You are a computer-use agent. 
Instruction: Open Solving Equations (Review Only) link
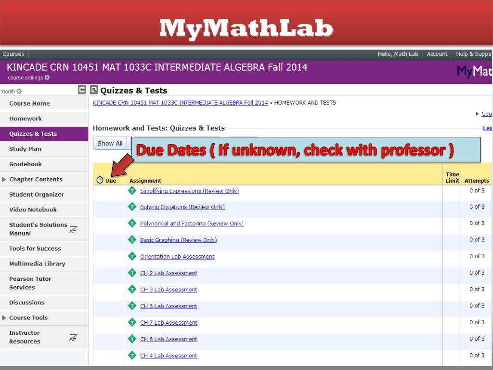click(x=182, y=207)
